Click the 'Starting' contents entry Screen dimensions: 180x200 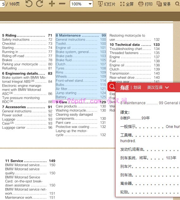click(x=27, y=48)
